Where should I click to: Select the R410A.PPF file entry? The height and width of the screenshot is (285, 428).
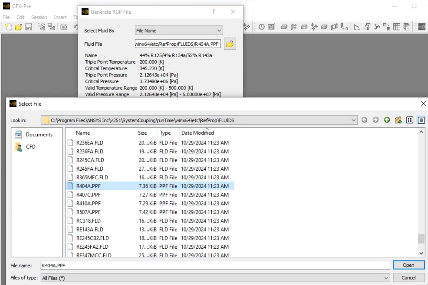(89, 203)
